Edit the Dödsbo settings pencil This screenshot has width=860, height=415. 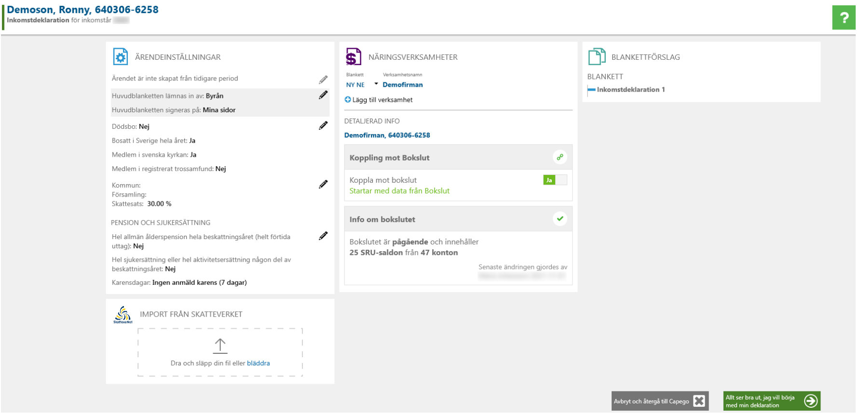pyautogui.click(x=323, y=126)
